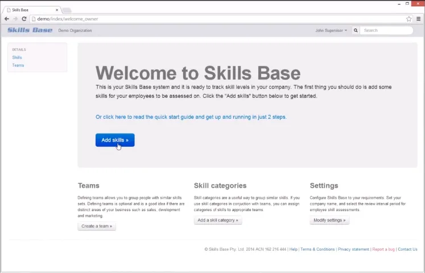Maximize the browser window
The image size is (425, 273).
407,3
